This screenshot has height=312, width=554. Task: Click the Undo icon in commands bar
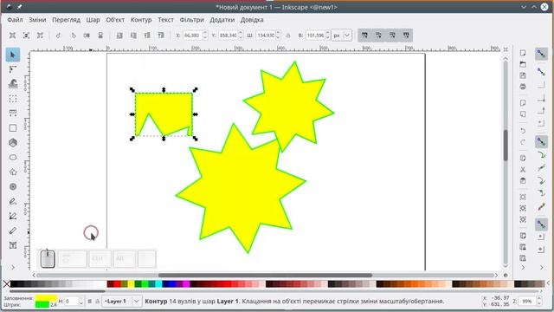coord(523,131)
